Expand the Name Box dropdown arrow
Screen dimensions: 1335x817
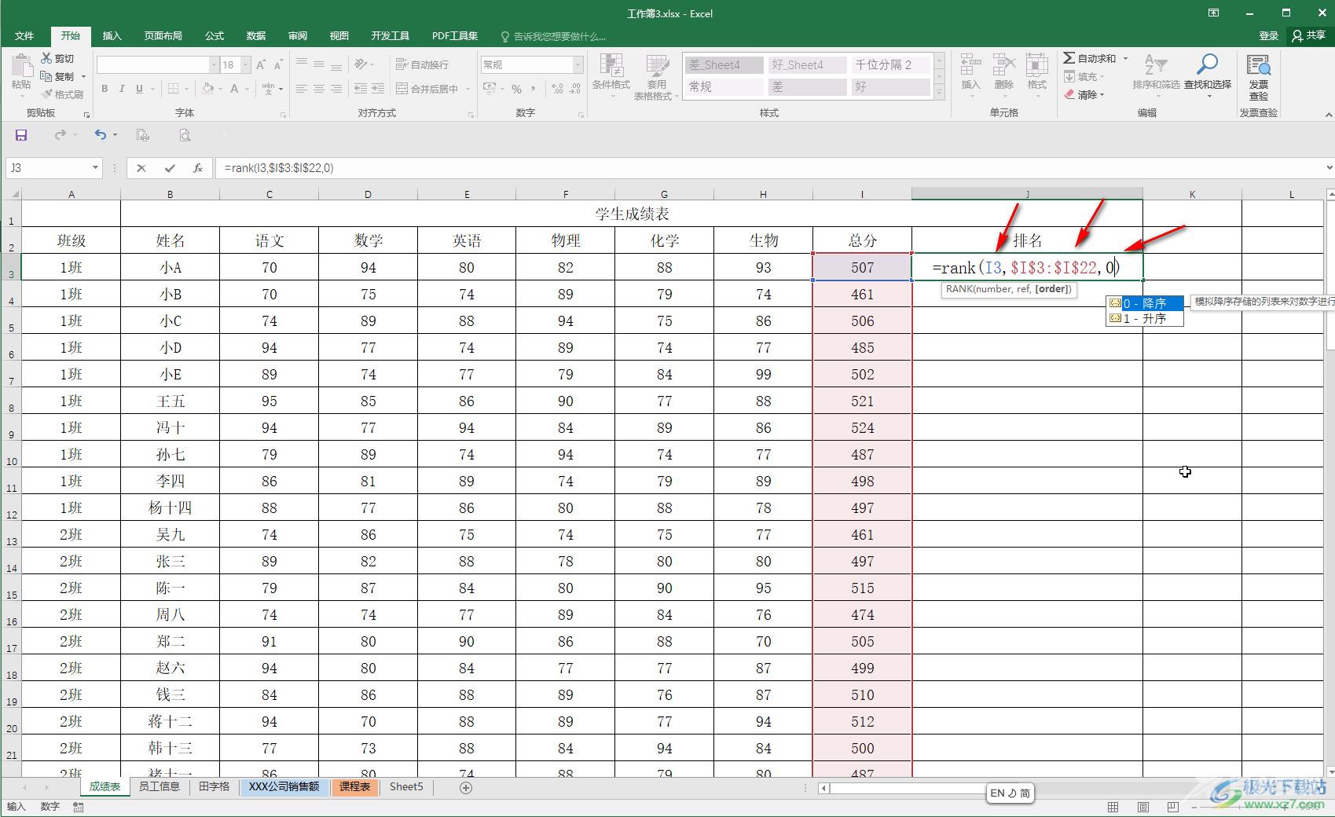coord(95,167)
